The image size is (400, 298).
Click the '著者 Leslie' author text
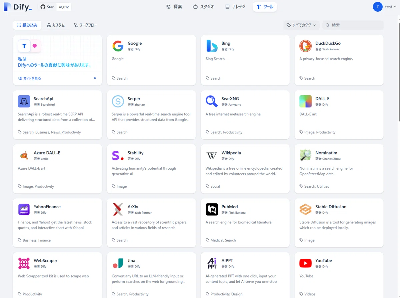[41, 159]
